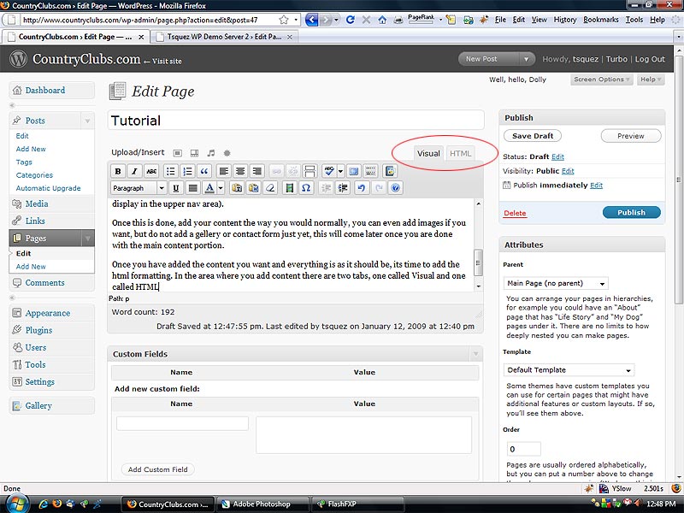Viewport: 684px width, 513px height.
Task: Add an image via Upload/Insert
Action: coord(178,153)
